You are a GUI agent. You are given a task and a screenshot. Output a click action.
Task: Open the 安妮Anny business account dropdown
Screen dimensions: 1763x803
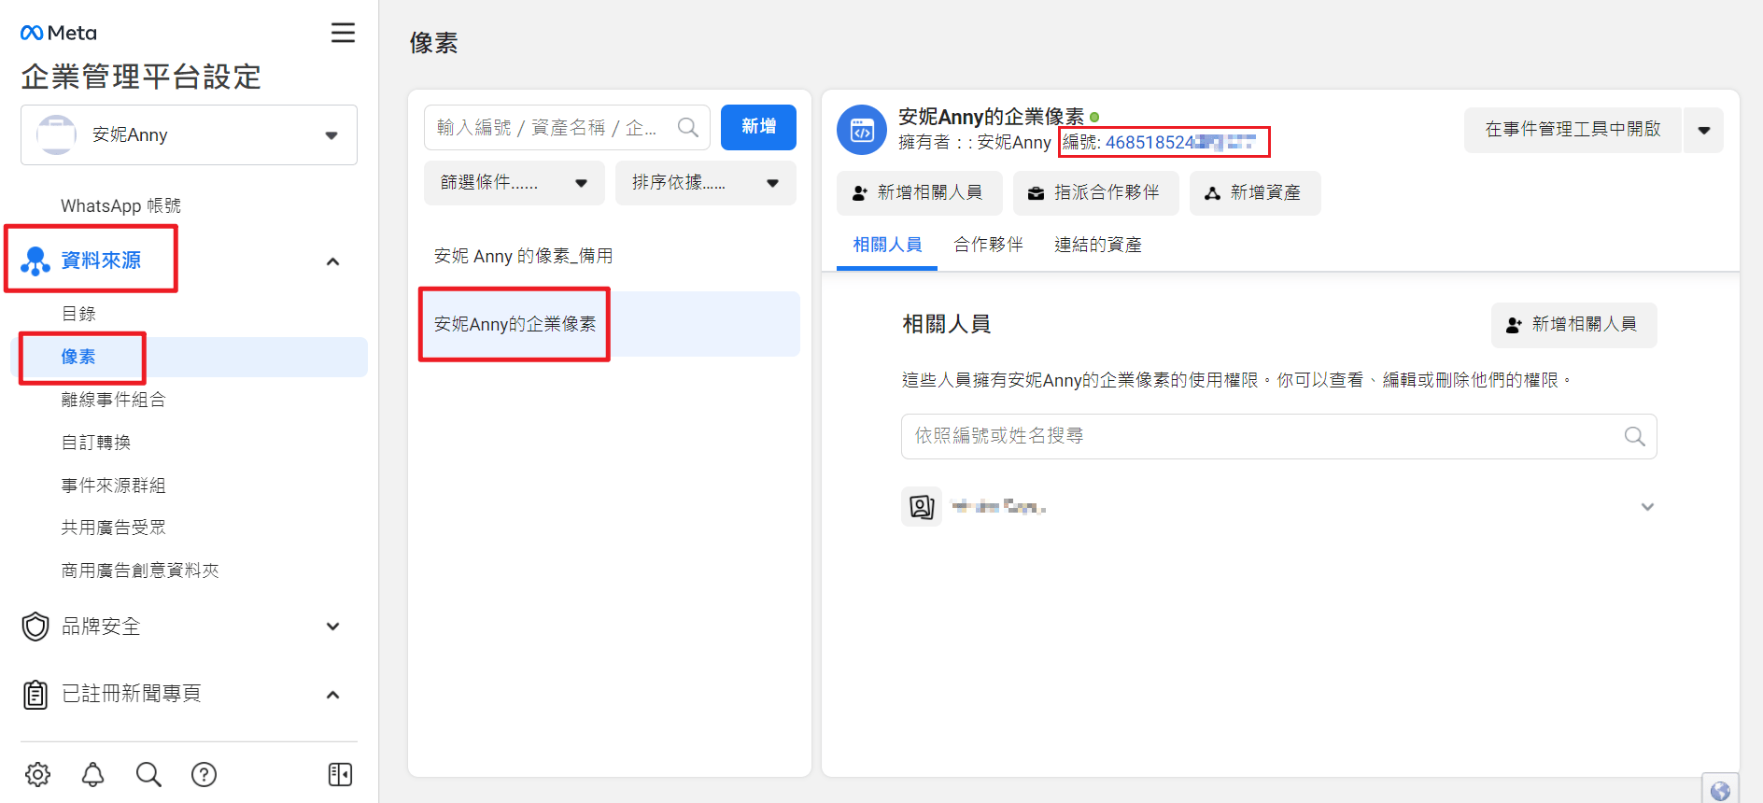[x=189, y=134]
